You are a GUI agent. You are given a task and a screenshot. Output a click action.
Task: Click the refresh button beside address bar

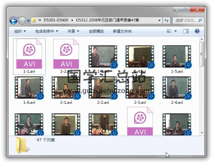click(x=166, y=20)
